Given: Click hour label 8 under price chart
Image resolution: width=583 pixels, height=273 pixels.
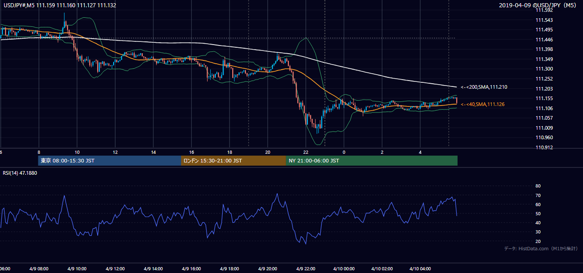Looking at the screenshot, I should click(39, 152).
